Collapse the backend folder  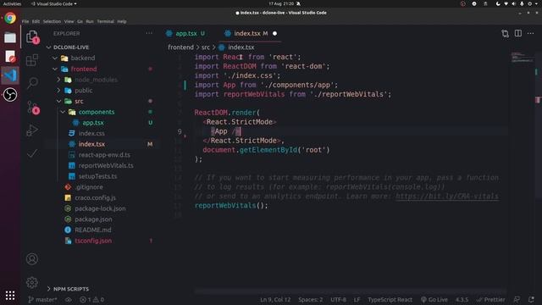point(82,58)
